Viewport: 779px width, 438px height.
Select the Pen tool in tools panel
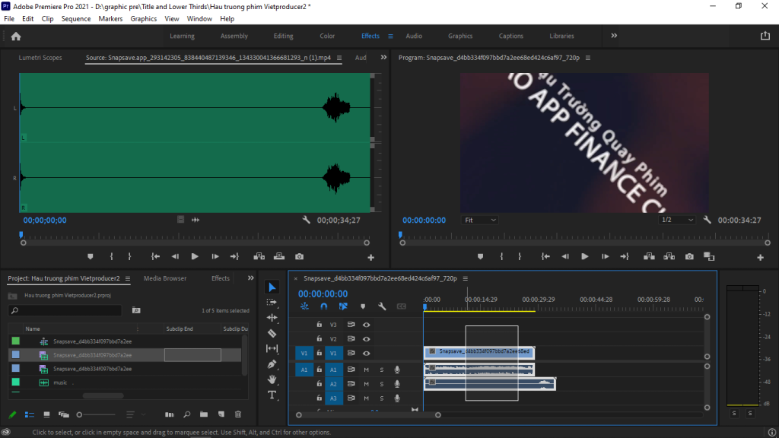[x=272, y=364]
